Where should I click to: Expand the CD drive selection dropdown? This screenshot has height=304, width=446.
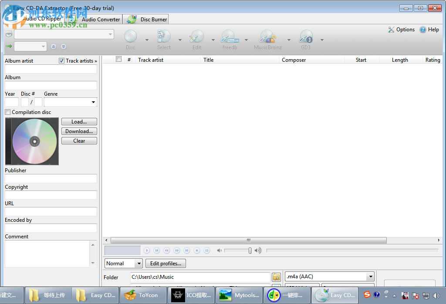click(110, 34)
